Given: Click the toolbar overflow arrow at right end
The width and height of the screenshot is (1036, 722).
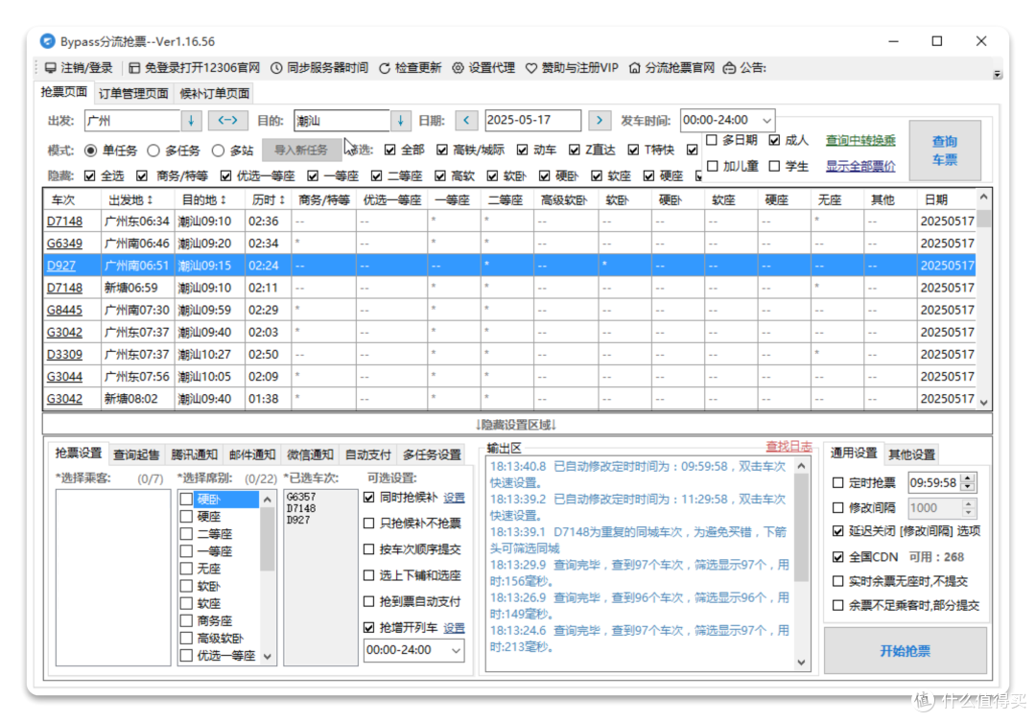Looking at the screenshot, I should (x=998, y=75).
